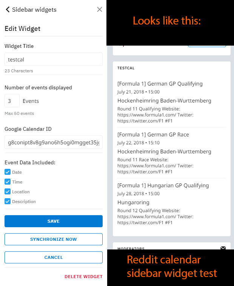Open the Moderators envelope mail icon

[x=223, y=248]
